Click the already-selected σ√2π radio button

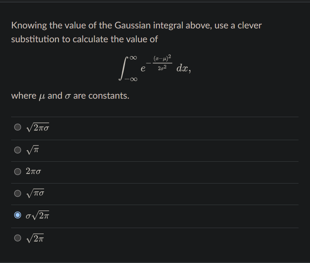(17, 215)
